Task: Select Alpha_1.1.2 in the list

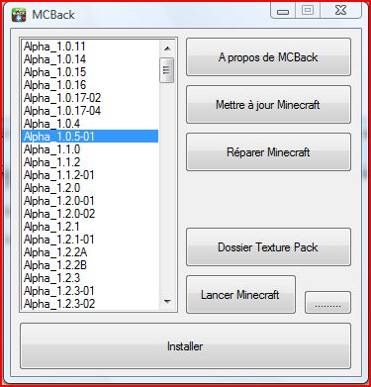Action: point(90,162)
